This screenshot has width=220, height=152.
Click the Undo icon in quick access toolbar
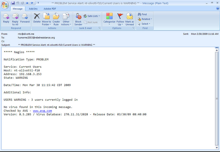click(18, 3)
